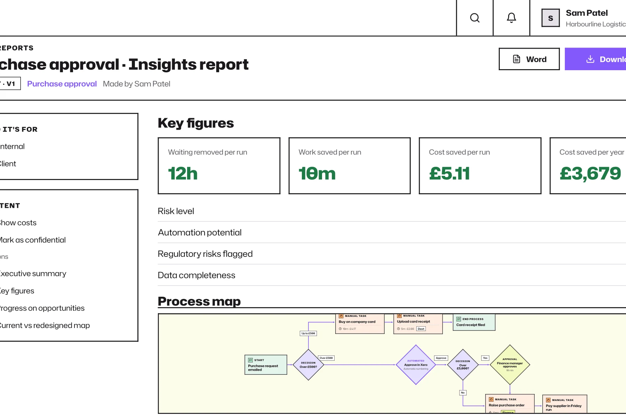Open notifications bell

click(511, 18)
